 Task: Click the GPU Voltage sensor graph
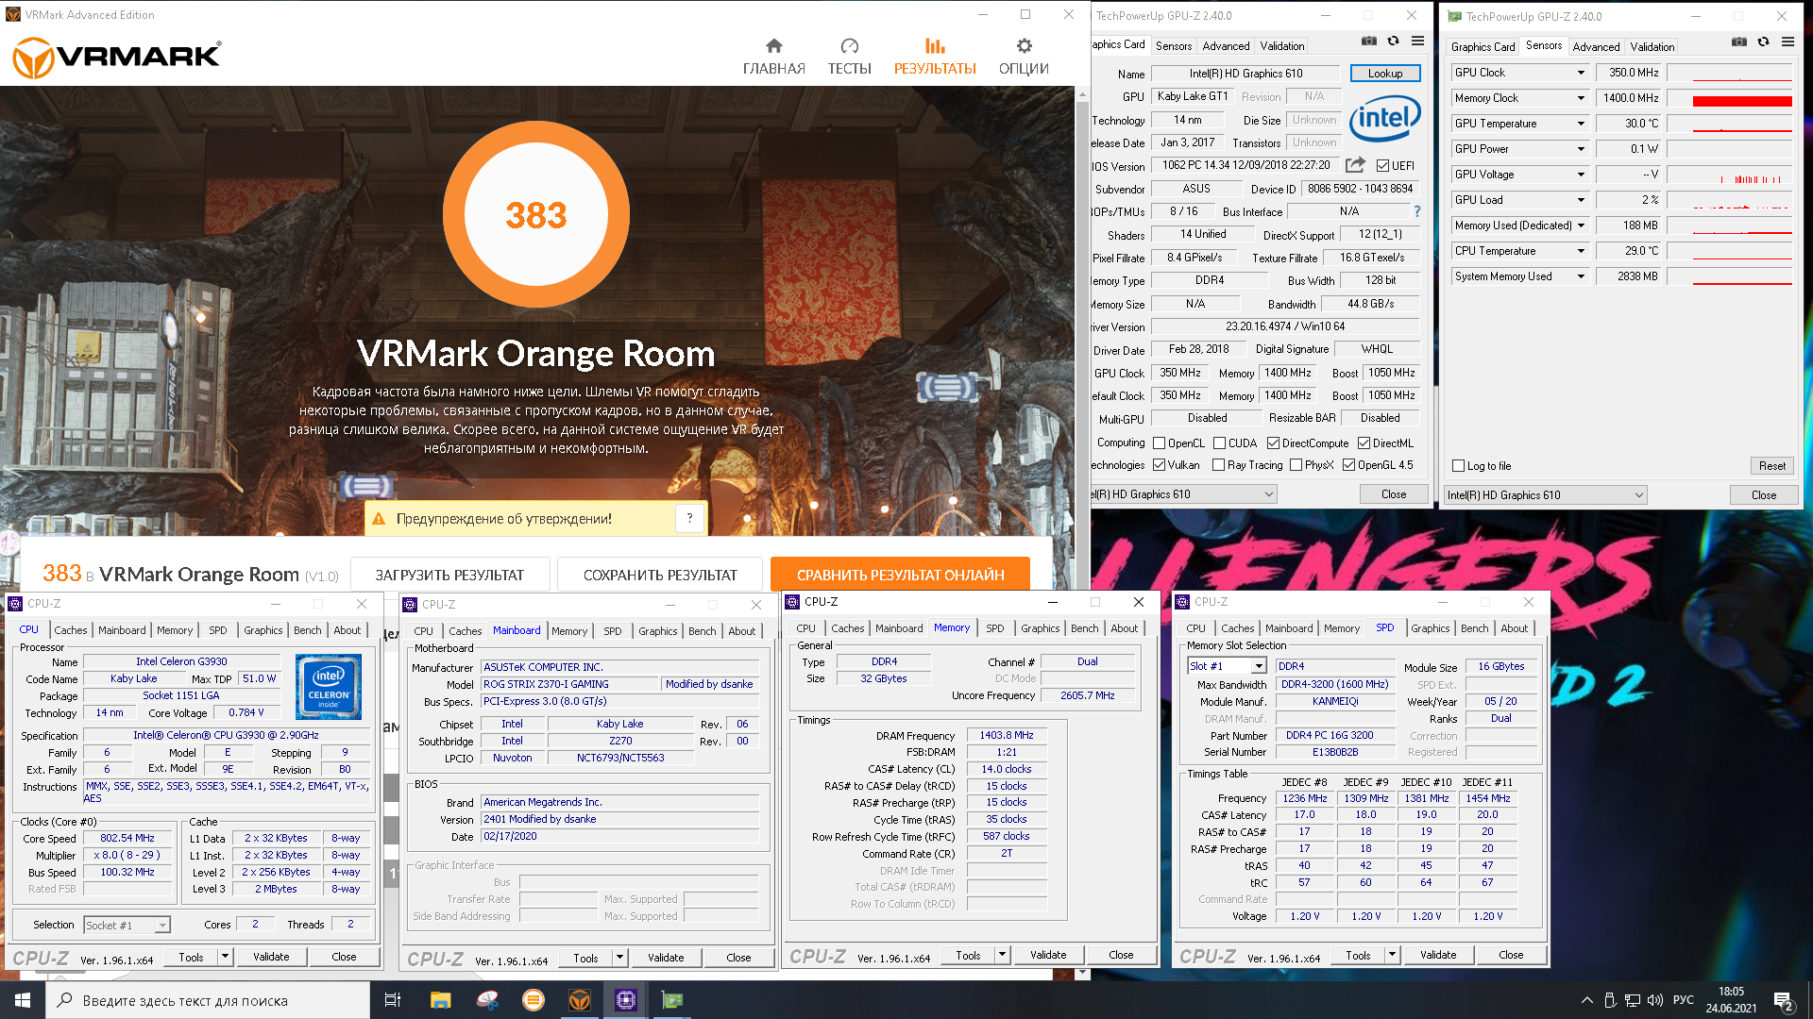pyautogui.click(x=1730, y=175)
